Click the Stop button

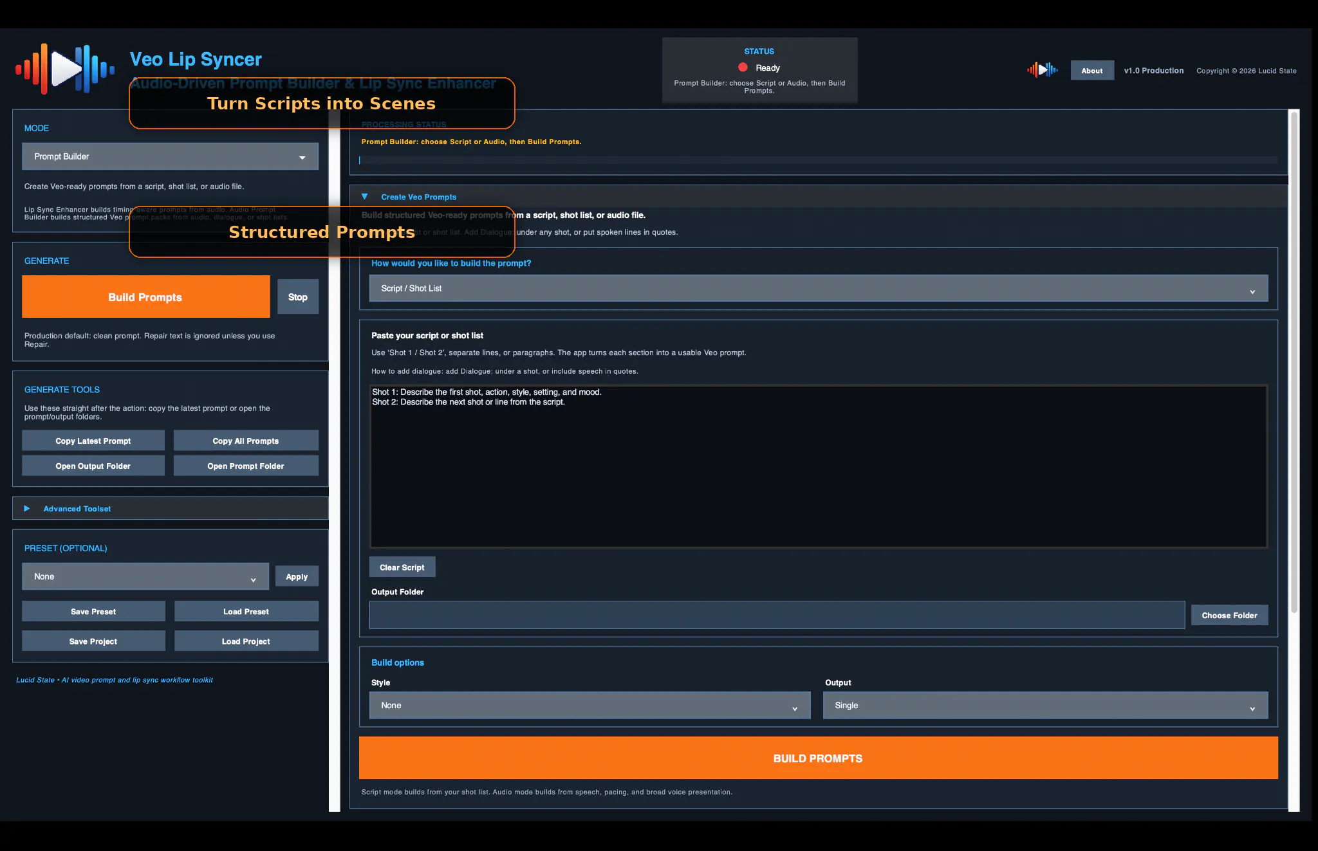pyautogui.click(x=298, y=297)
